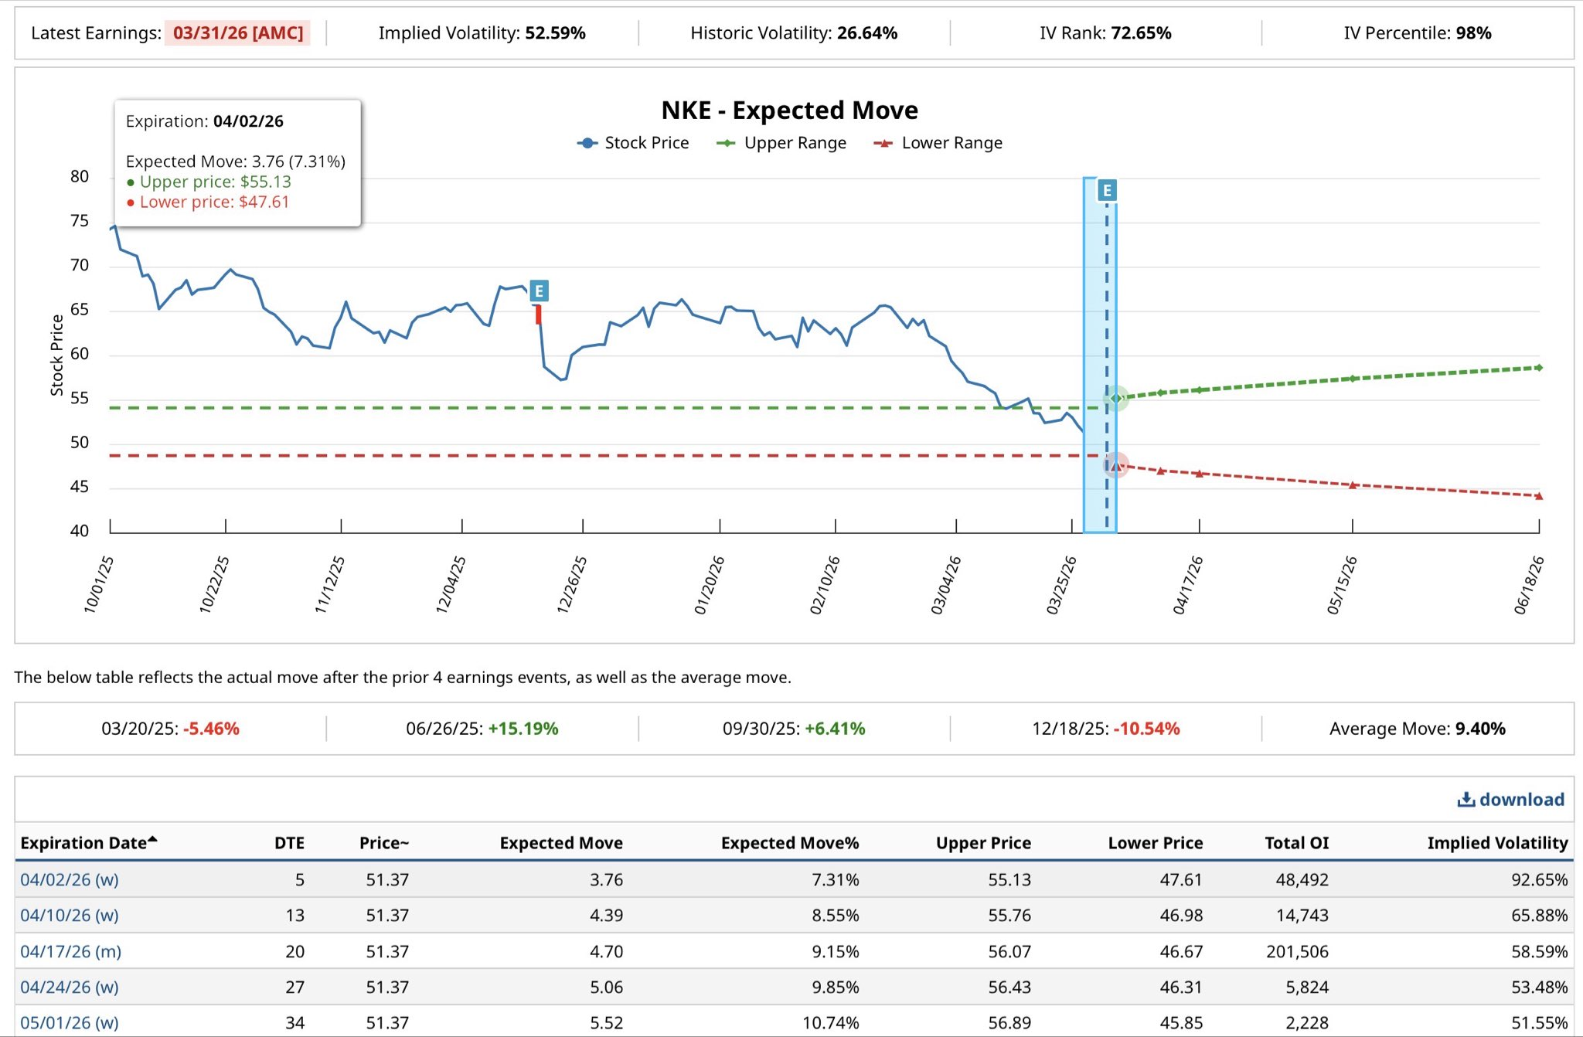Image resolution: width=1583 pixels, height=1037 pixels.
Task: Open the 04/17/26 (m) expiration link
Action: pos(71,951)
